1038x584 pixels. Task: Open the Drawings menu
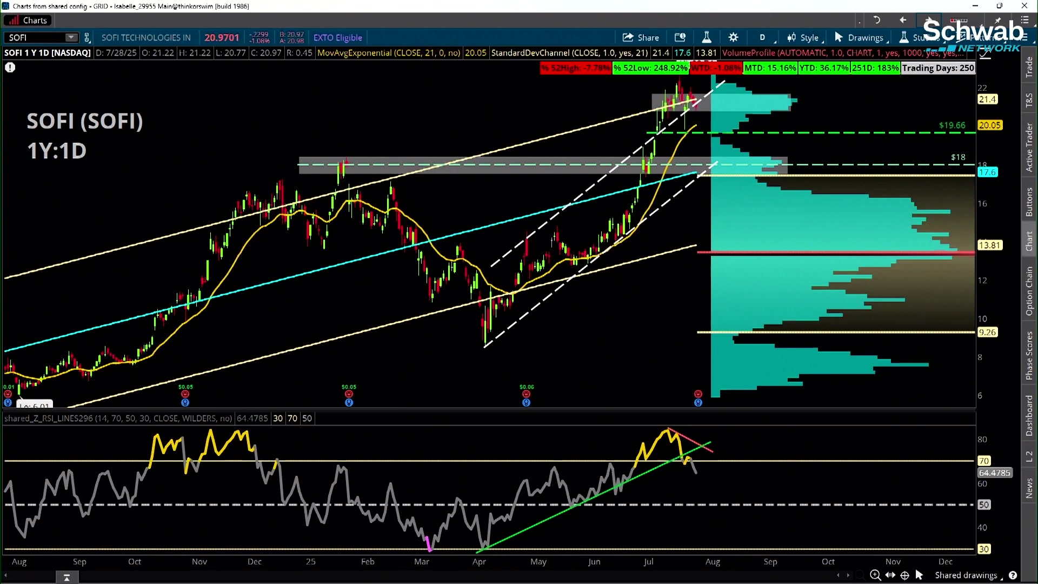coord(860,37)
